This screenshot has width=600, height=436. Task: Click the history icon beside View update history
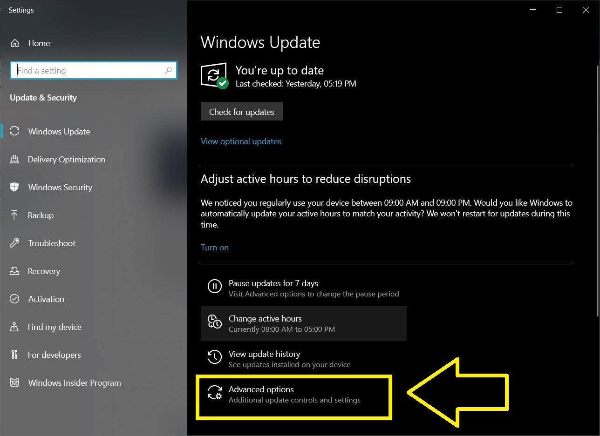pyautogui.click(x=214, y=357)
